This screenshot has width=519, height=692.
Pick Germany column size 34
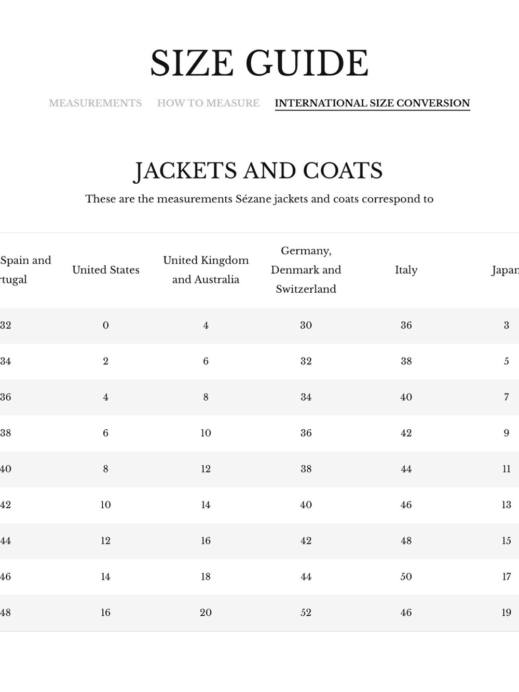click(306, 397)
